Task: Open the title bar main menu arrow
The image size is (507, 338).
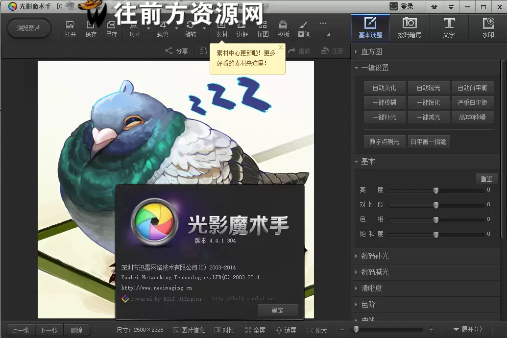Action: click(451, 6)
